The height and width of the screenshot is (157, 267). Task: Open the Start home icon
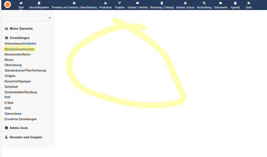tap(21, 3)
